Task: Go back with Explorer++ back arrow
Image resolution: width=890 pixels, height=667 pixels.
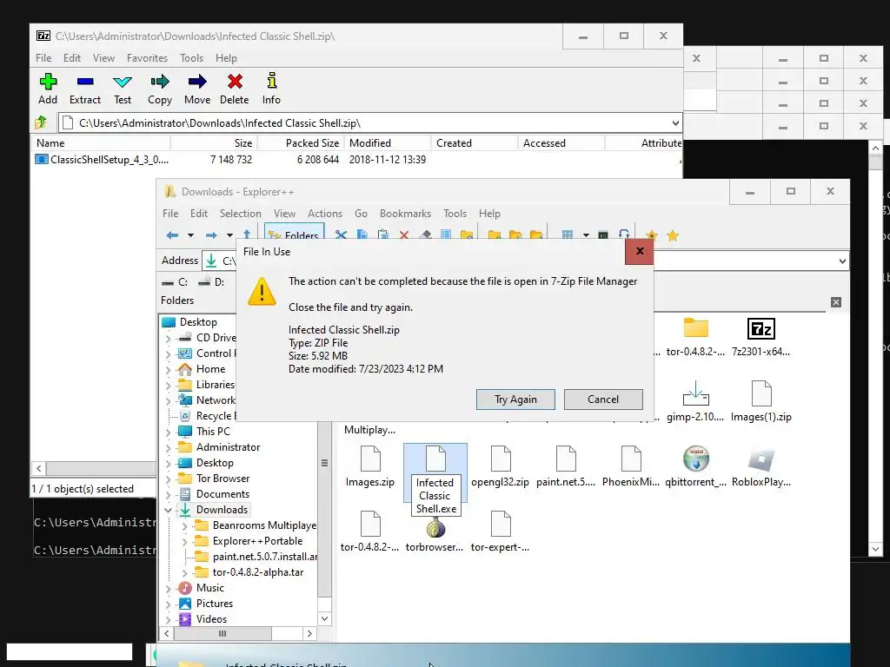Action: tap(173, 234)
